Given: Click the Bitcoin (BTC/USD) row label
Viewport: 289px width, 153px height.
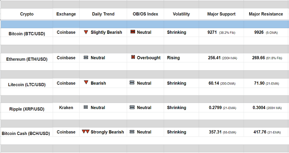Looking at the screenshot, I should [27, 34].
